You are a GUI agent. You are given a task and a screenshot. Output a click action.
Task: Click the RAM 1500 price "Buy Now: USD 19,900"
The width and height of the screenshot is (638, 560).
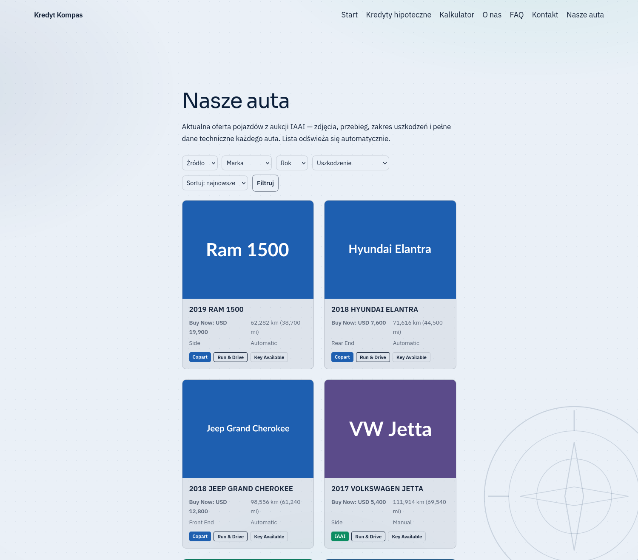[x=208, y=328]
